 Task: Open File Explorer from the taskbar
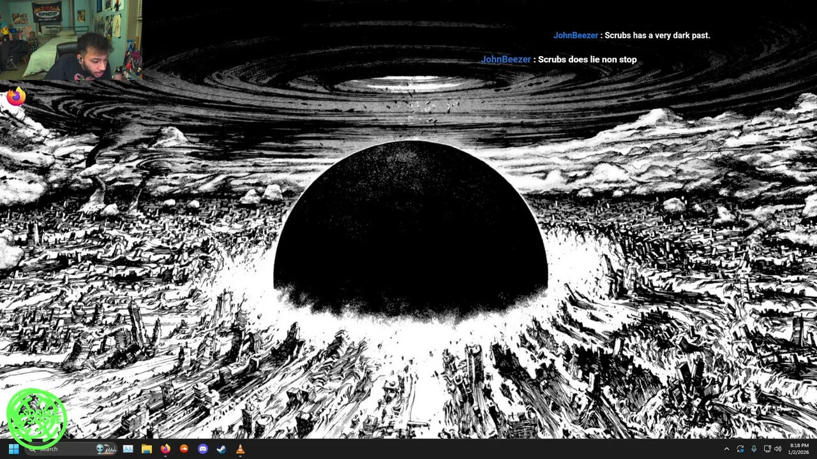[147, 449]
